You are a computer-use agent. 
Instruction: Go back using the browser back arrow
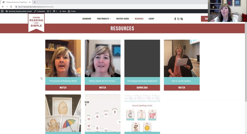pyautogui.click(x=3, y=7)
